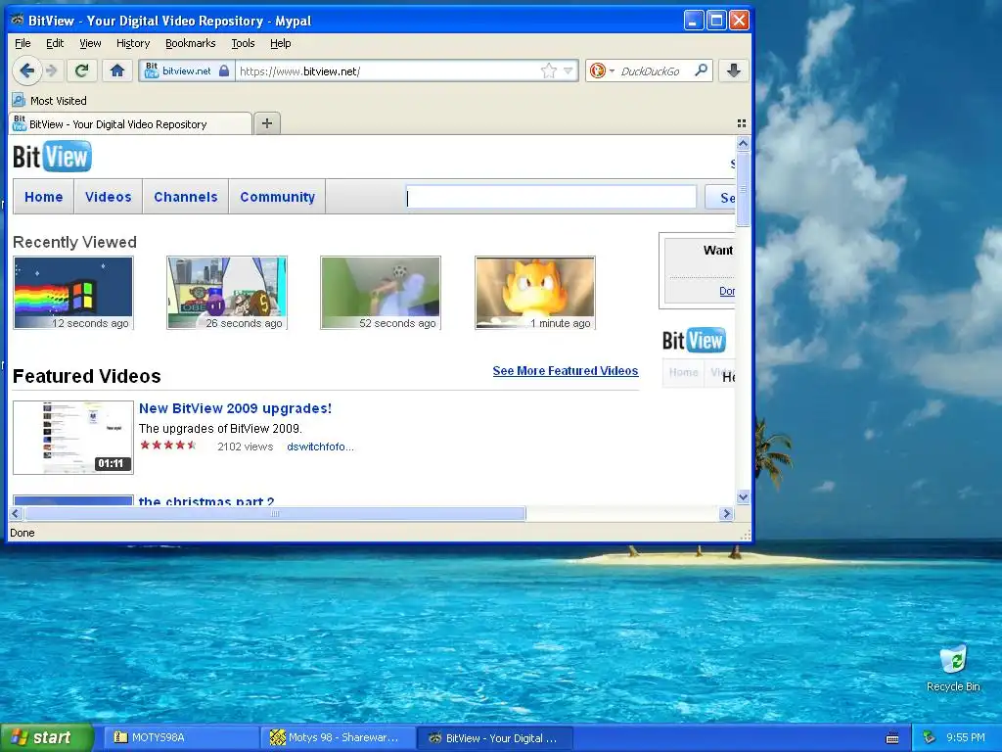This screenshot has width=1002, height=752.
Task: Go to the Channels navigation tab
Action: [x=185, y=197]
